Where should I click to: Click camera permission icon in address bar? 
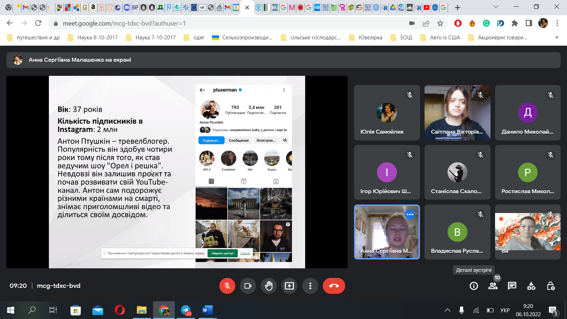tap(412, 23)
